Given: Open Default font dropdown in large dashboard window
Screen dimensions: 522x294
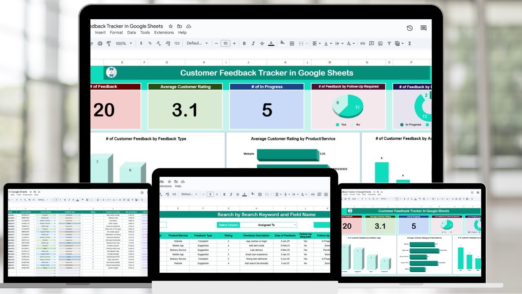Looking at the screenshot, I should 197,43.
